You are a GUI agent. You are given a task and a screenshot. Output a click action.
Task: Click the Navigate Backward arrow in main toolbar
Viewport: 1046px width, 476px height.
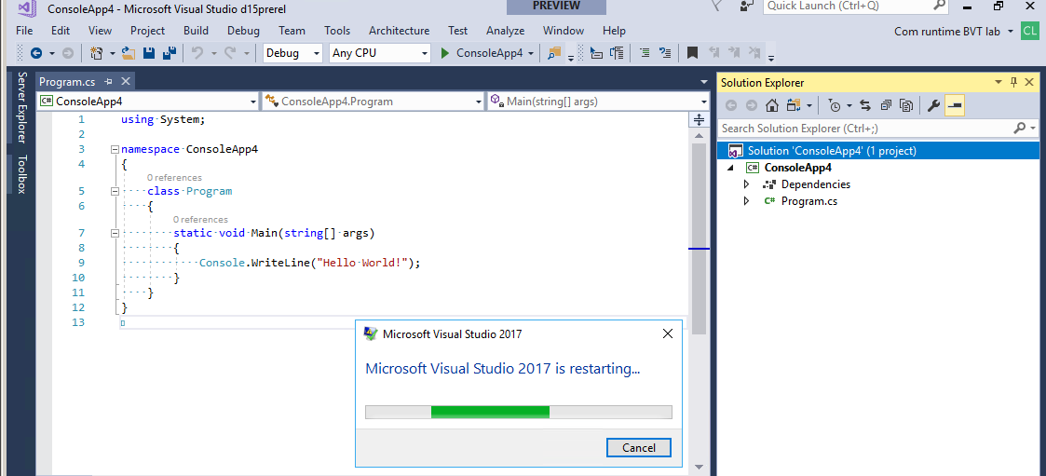pyautogui.click(x=36, y=53)
